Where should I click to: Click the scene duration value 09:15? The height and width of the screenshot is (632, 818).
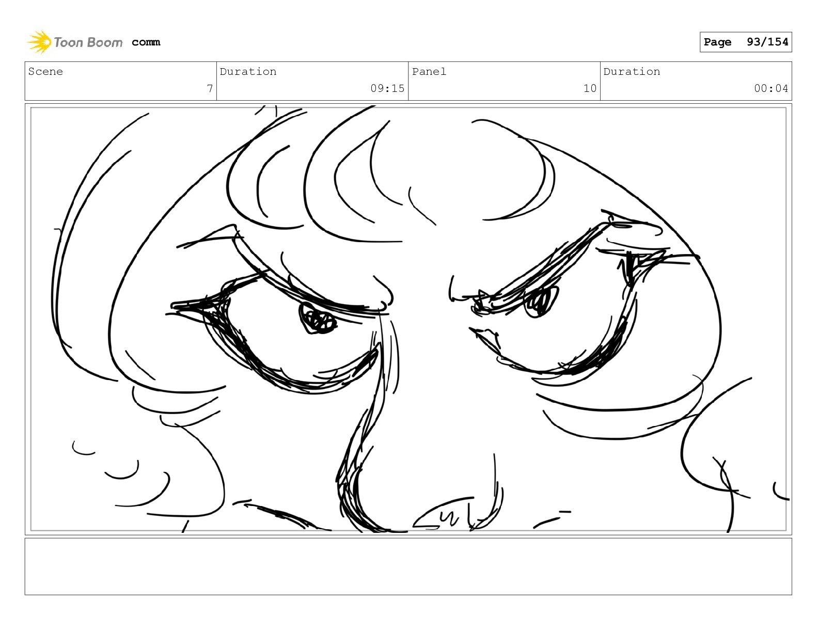pos(387,88)
